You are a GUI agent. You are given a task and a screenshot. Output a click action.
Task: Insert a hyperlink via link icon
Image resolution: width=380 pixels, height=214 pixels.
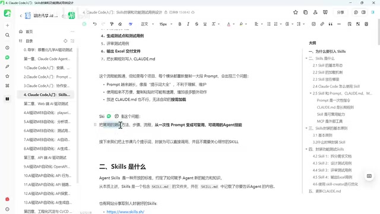[x=322, y=24]
